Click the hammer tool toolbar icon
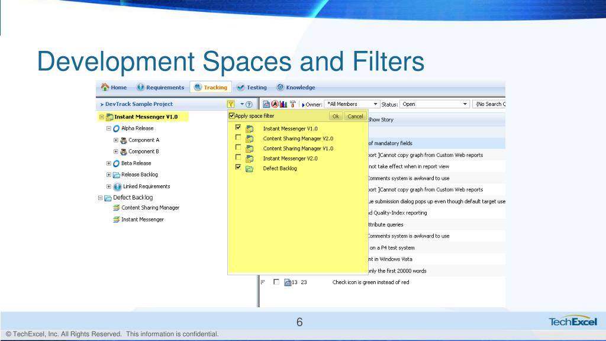This screenshot has height=341, width=606. (x=292, y=104)
